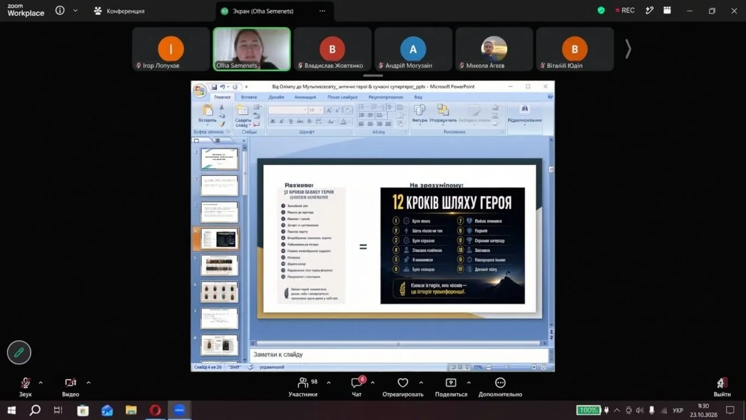The height and width of the screenshot is (420, 746).
Task: Open Windows Start menu
Action: point(11,410)
